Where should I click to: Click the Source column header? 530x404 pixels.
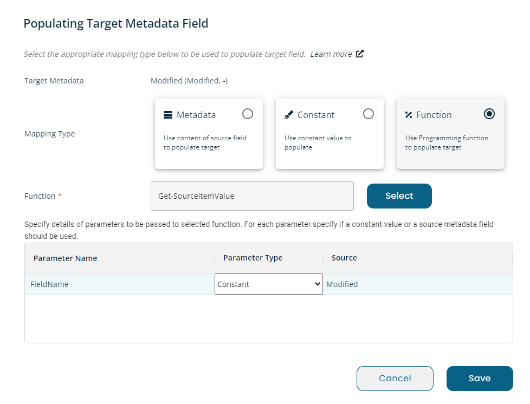[x=344, y=258]
